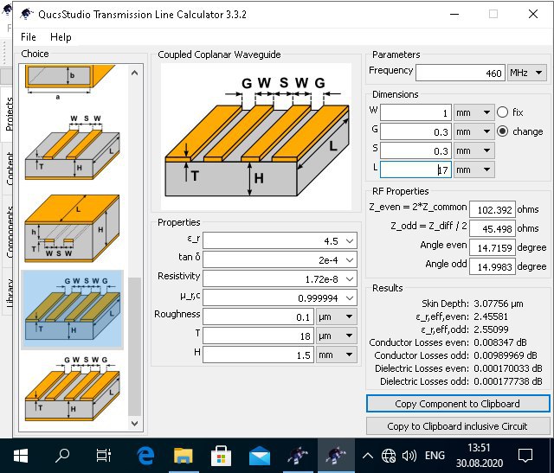Open the T thickness µm unit dropdown
Screen dimensions: 554x473
[x=336, y=336]
